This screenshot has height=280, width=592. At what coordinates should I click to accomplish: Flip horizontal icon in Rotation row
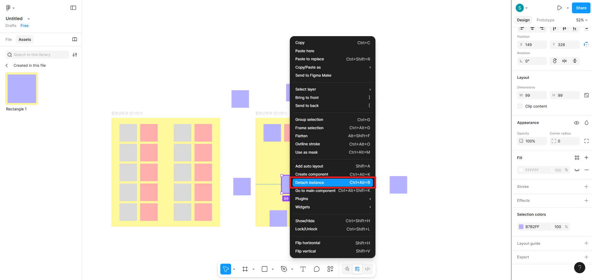565,61
